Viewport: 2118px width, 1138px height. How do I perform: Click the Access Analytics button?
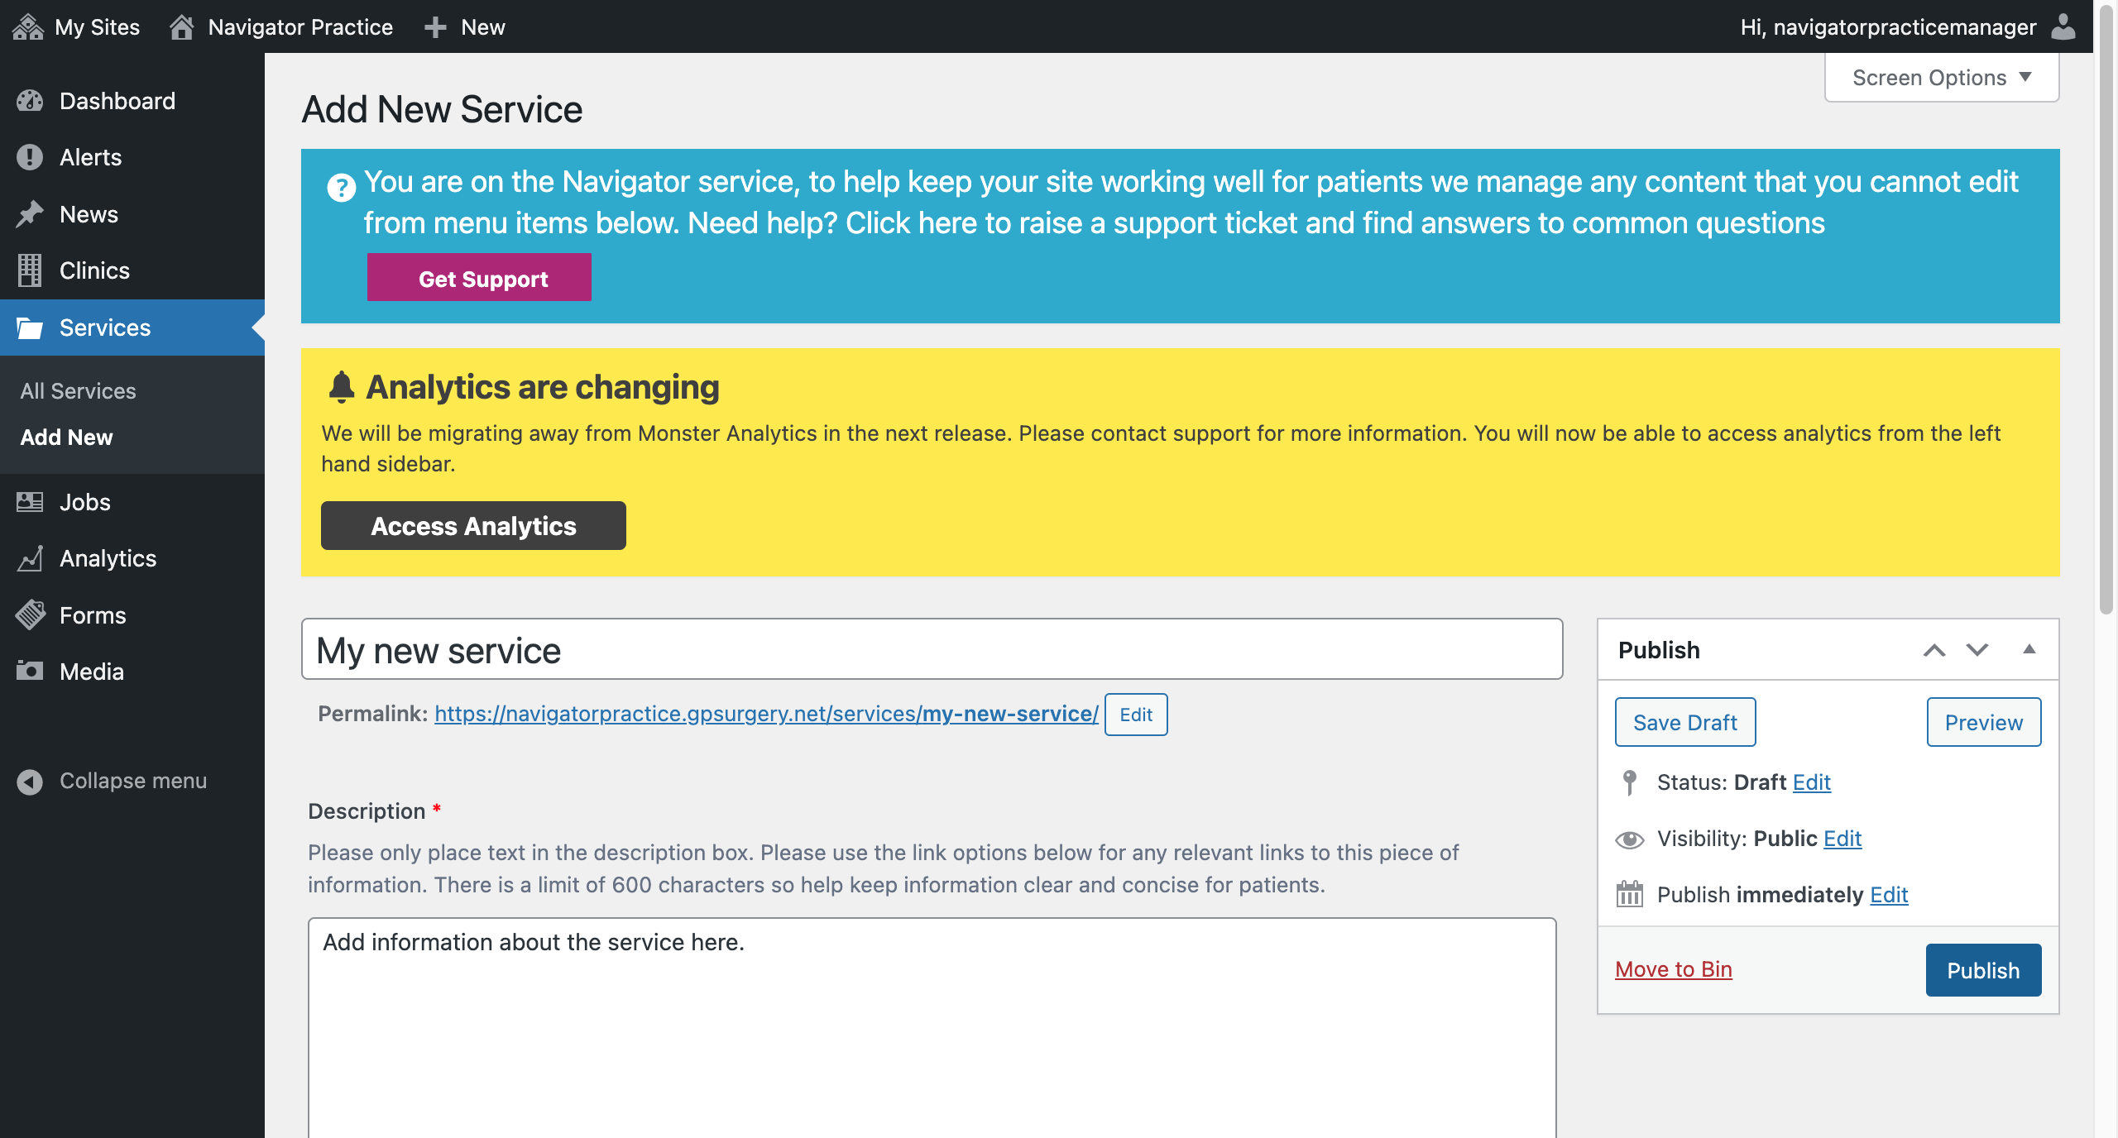473,526
